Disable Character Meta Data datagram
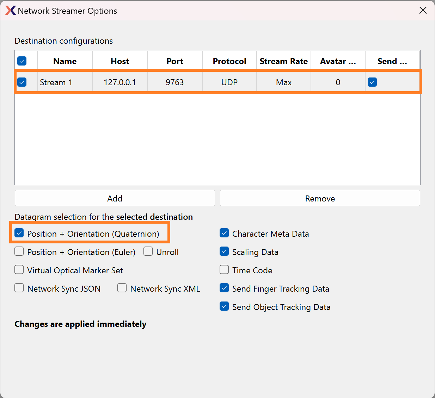This screenshot has width=435, height=398. (x=224, y=233)
